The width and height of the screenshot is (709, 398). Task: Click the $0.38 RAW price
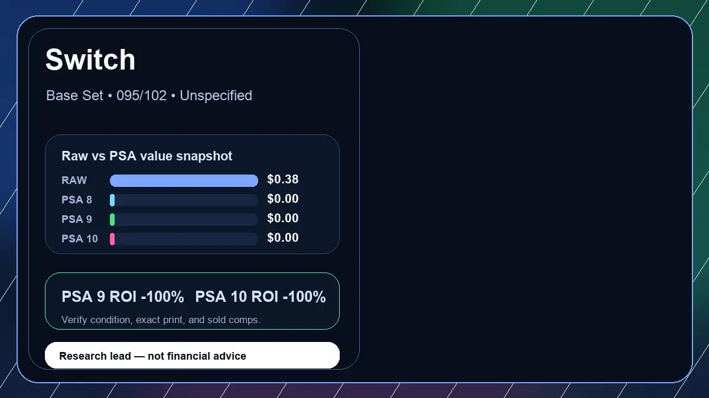tap(283, 180)
